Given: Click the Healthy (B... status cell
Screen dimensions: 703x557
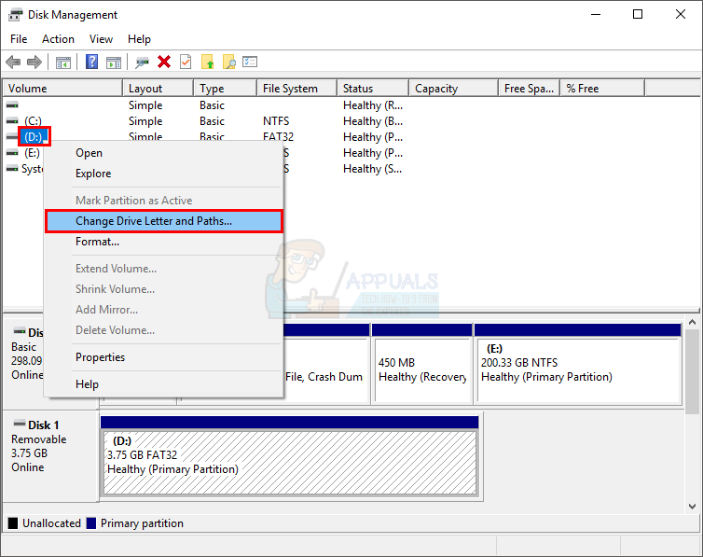Looking at the screenshot, I should coord(373,121).
